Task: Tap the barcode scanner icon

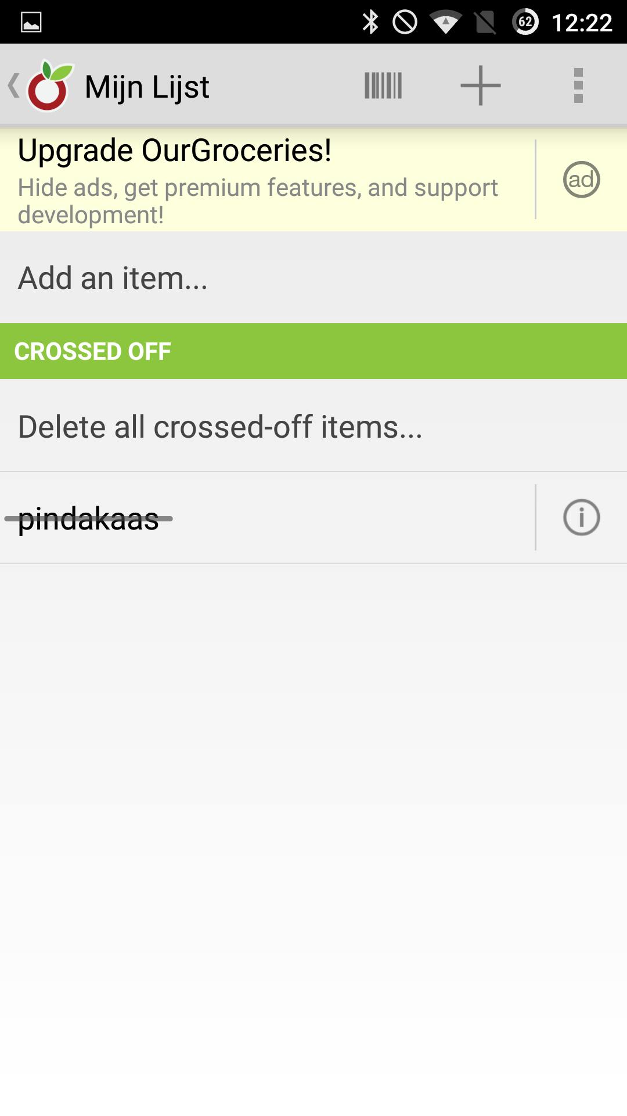Action: point(383,85)
